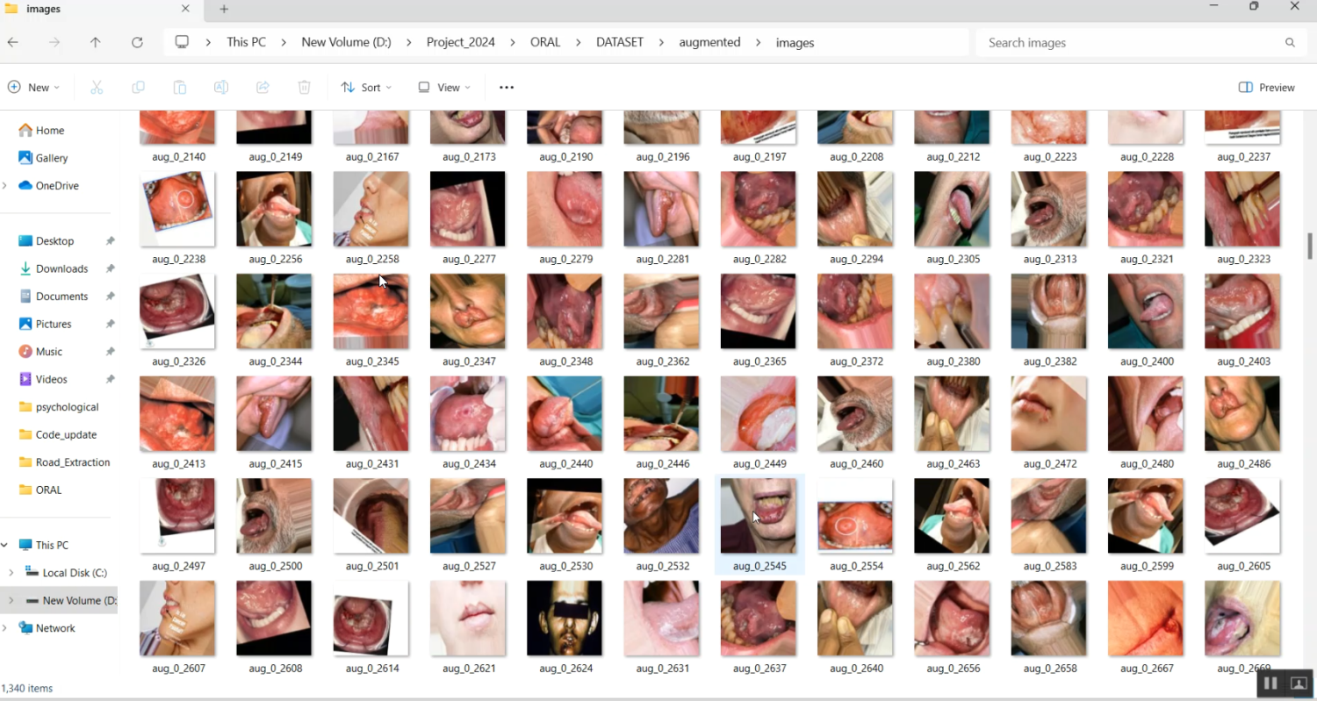
Task: Navigate to DATASET via the breadcrumb
Action: click(x=619, y=41)
